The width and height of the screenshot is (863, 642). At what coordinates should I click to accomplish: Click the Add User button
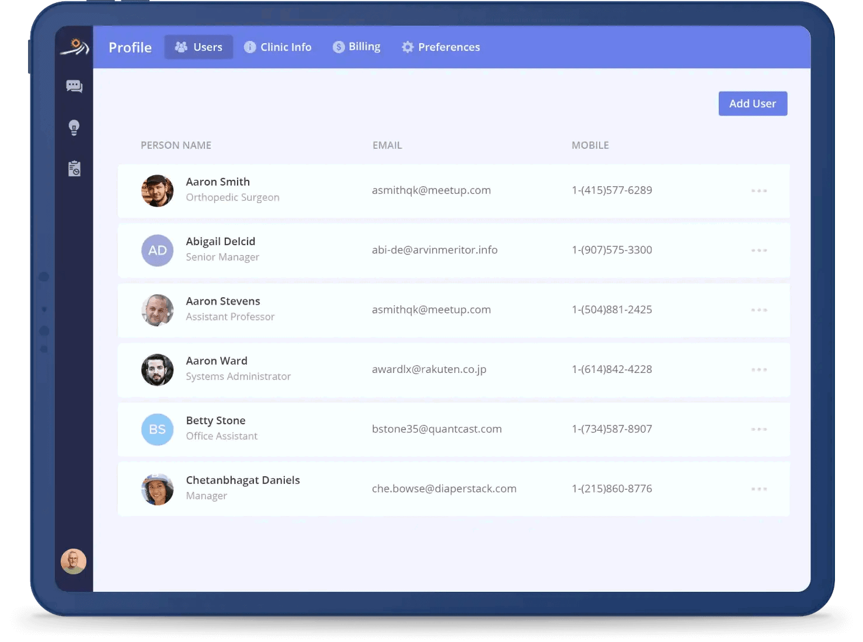tap(753, 103)
